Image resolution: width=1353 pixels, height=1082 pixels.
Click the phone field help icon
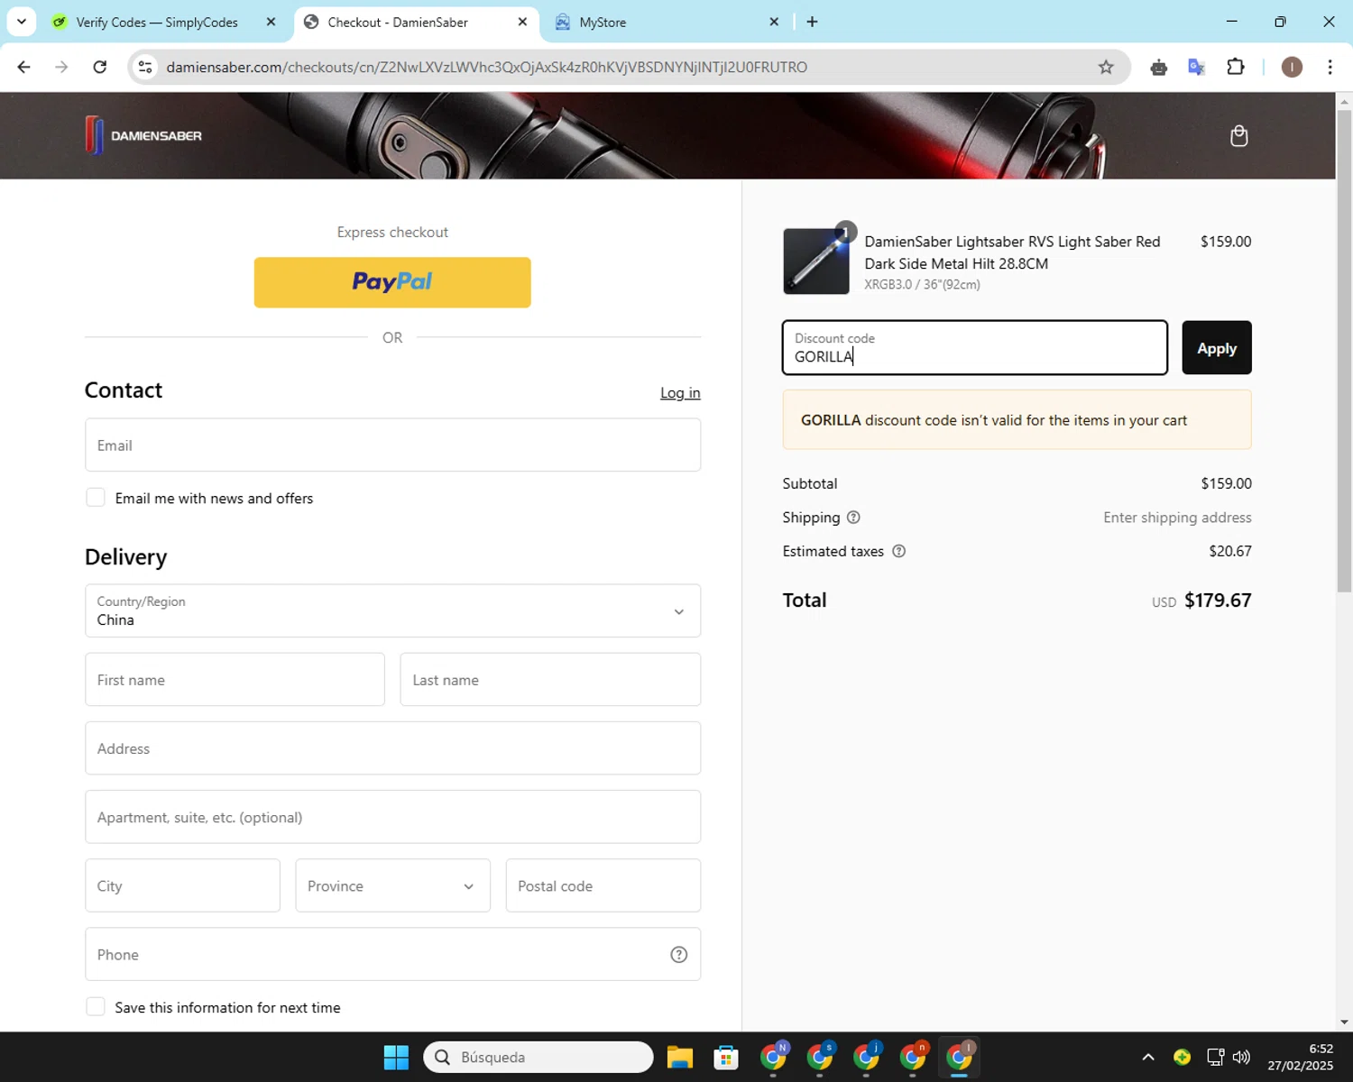[x=679, y=955]
